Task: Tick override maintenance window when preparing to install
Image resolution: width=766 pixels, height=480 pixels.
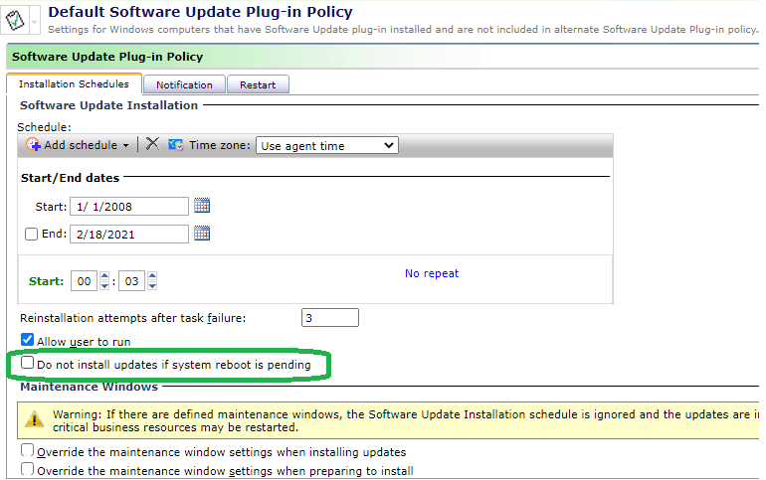Action: (x=28, y=470)
